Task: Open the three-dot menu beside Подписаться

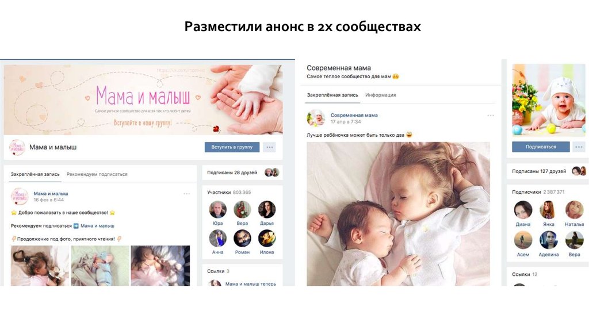Action: [579, 147]
